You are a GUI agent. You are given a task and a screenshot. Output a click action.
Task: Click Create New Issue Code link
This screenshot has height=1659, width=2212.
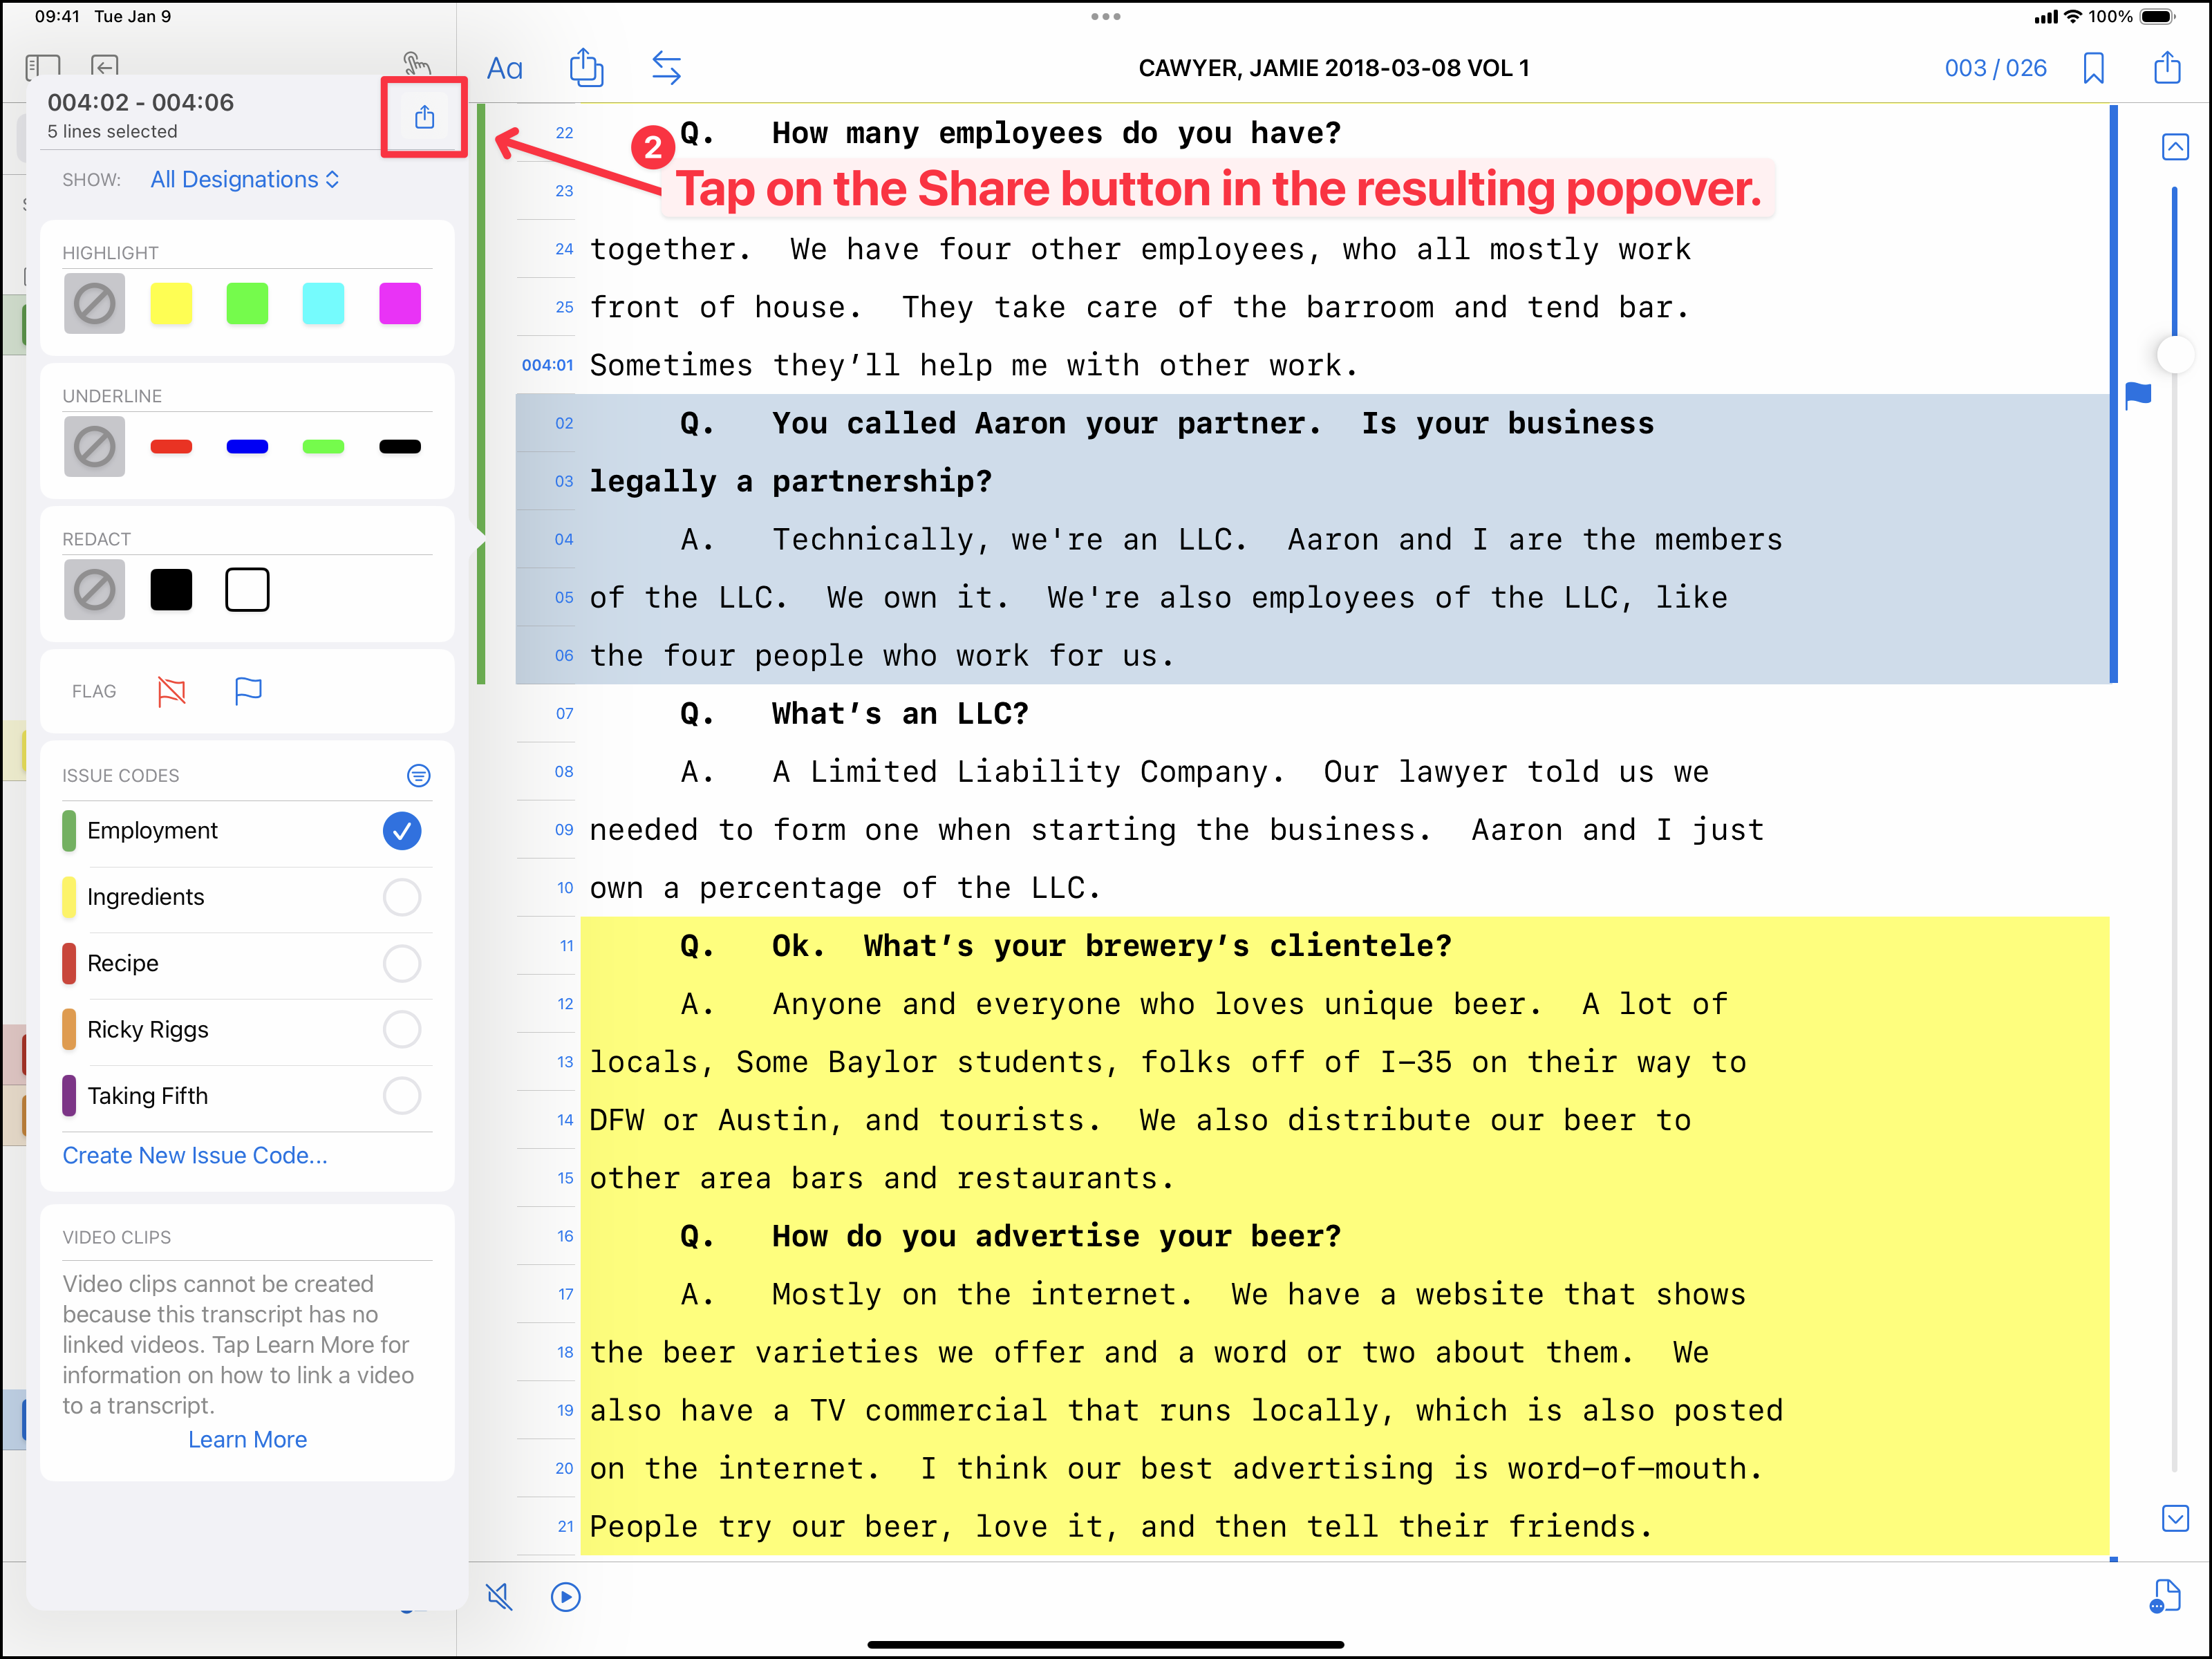(195, 1155)
